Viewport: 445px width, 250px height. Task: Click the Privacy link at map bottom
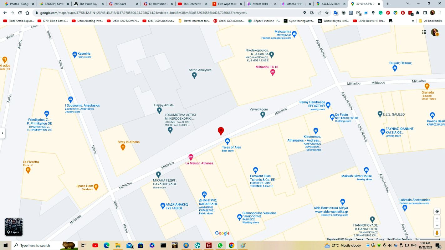[x=380, y=239]
